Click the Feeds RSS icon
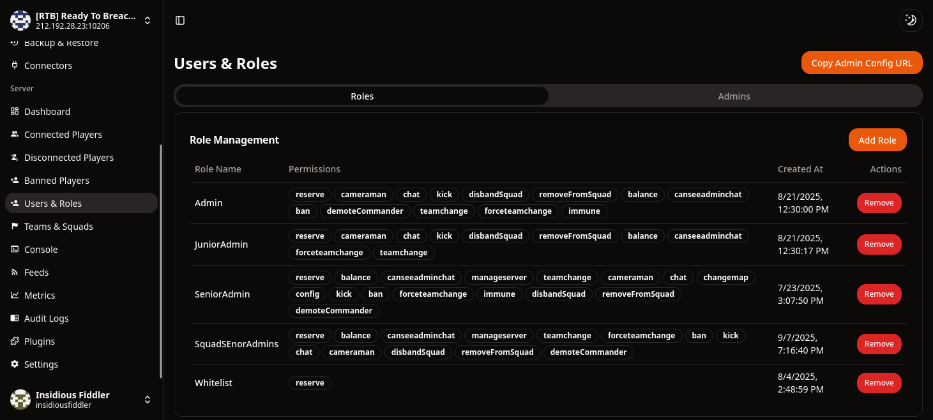The image size is (933, 420). 15,273
